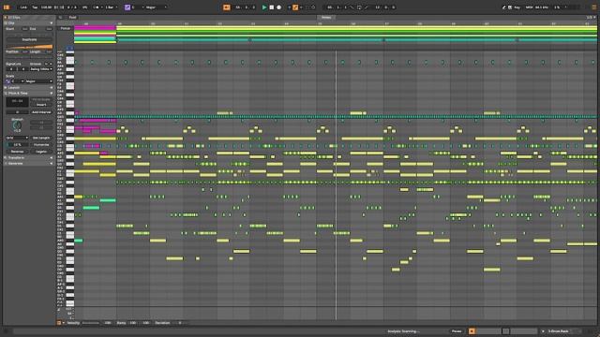Open the Swing 16ths groove dropdown
Image resolution: width=600 pixels, height=337 pixels.
pyautogui.click(x=41, y=69)
